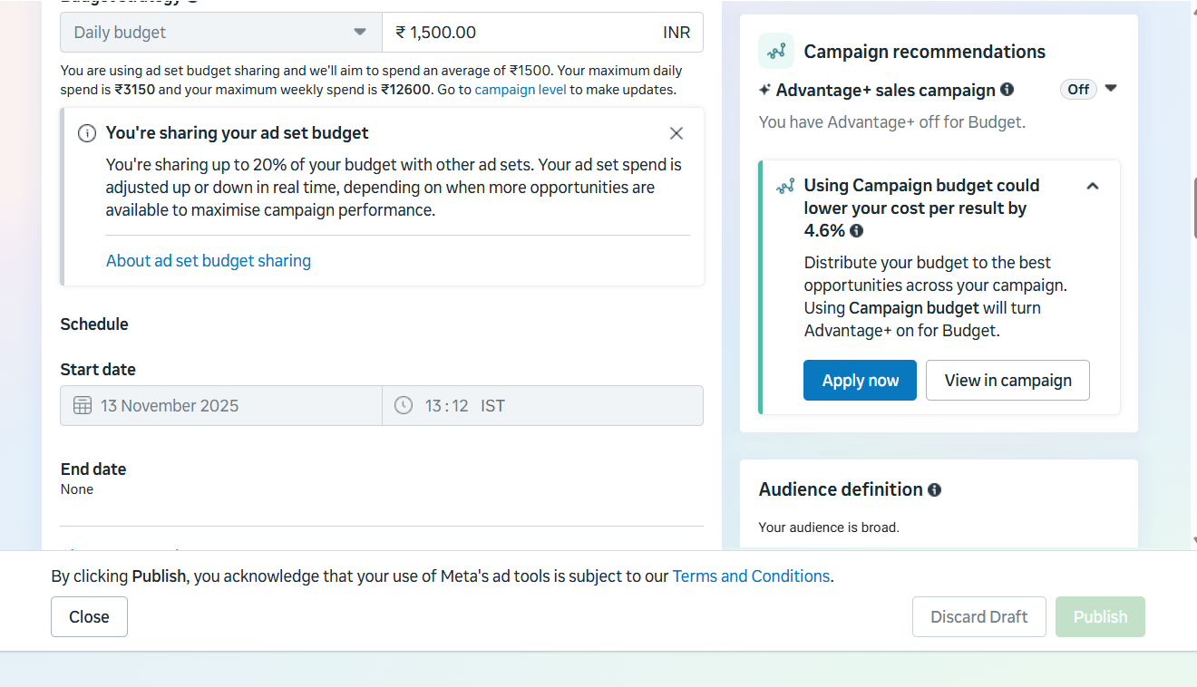
Task: Collapse the Campaign budget recommendation card
Action: coord(1093,186)
